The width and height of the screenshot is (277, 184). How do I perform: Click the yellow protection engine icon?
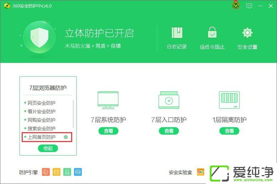56,172
